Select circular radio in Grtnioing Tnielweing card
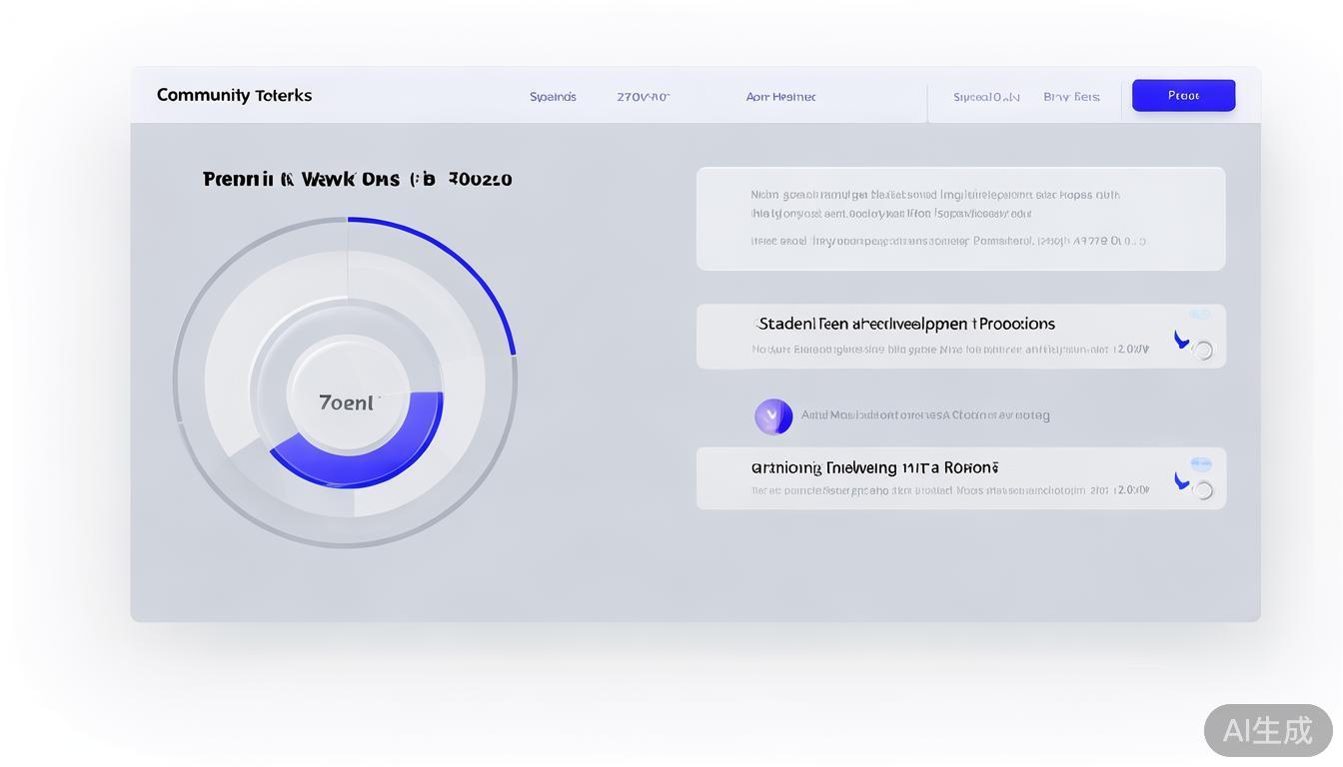This screenshot has height=767, width=1343. (x=1203, y=490)
